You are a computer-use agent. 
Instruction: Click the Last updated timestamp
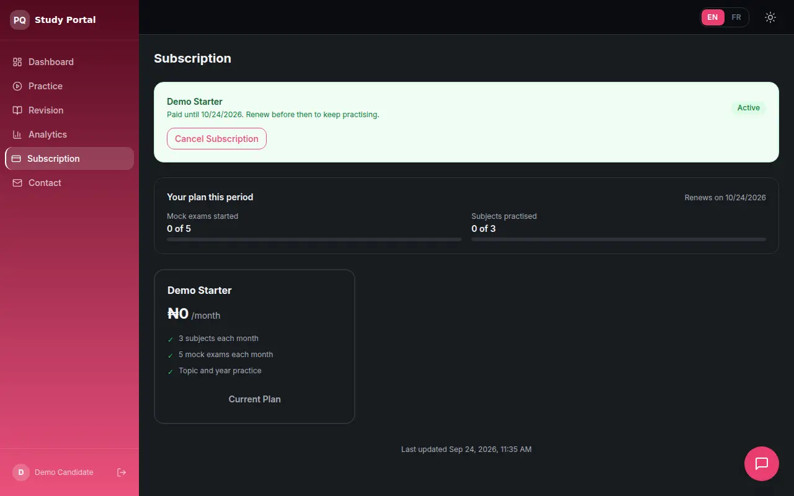coord(466,449)
